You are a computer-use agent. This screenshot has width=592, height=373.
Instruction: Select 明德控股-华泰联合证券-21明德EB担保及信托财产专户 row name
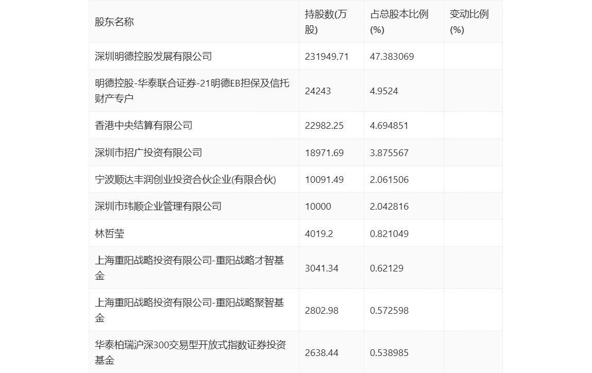coord(192,91)
